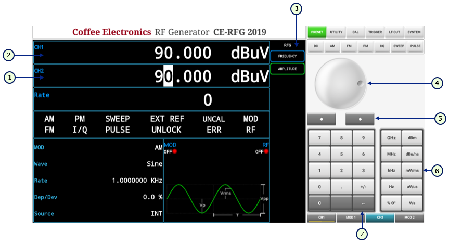Toggle the SWEEP mode button
This screenshot has height=243, width=449.
point(398,46)
